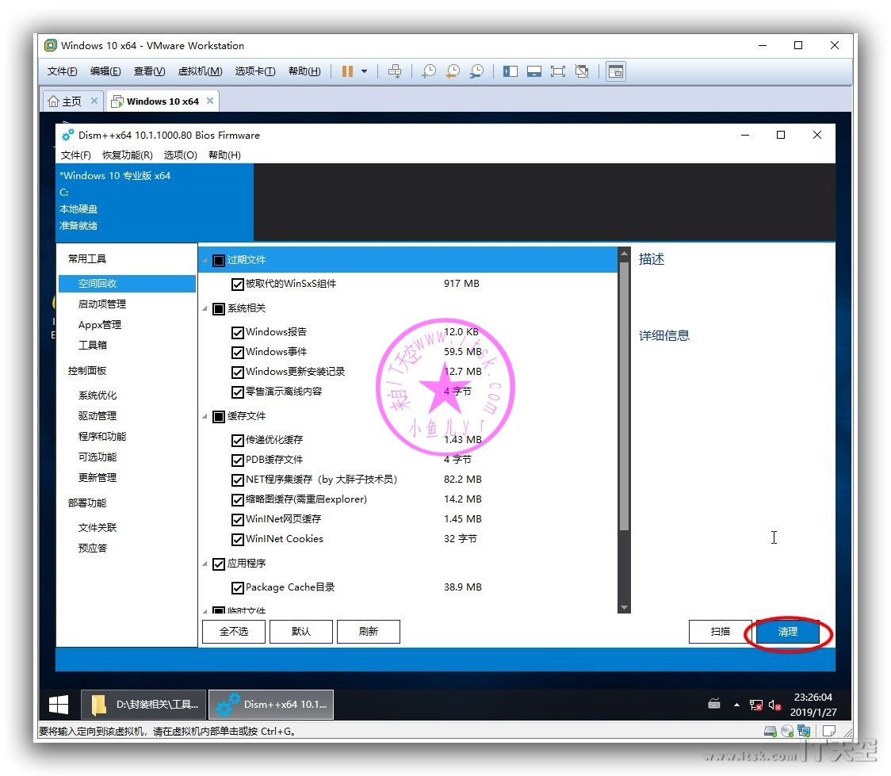Open 驱动管理 in the sidebar
The image size is (891, 776).
point(98,416)
